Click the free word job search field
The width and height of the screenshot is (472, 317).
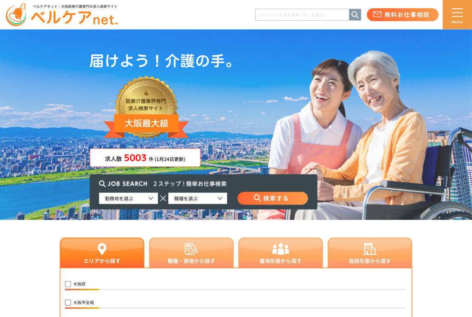tap(302, 15)
